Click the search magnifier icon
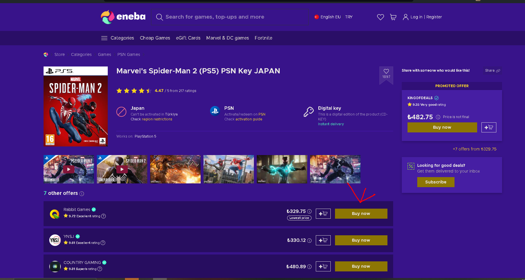Viewport: 525px width, 280px height. (x=159, y=17)
